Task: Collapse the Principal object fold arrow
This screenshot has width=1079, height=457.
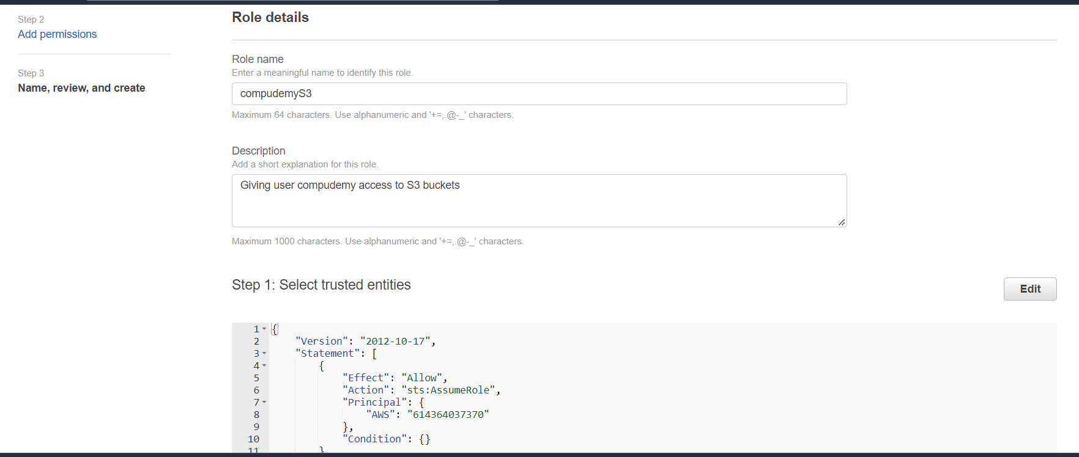Action: coord(264,402)
